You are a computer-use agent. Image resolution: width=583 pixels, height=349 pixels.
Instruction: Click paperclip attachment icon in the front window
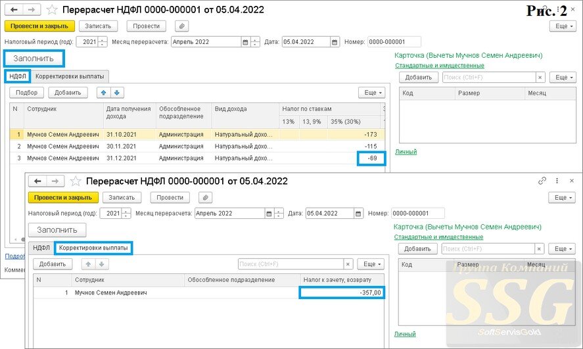205,197
